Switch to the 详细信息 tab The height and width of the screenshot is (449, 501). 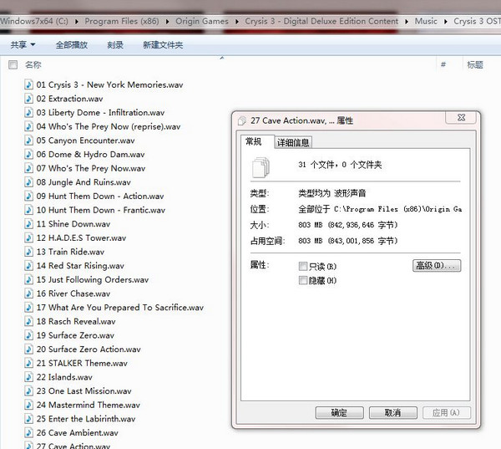[x=293, y=142]
